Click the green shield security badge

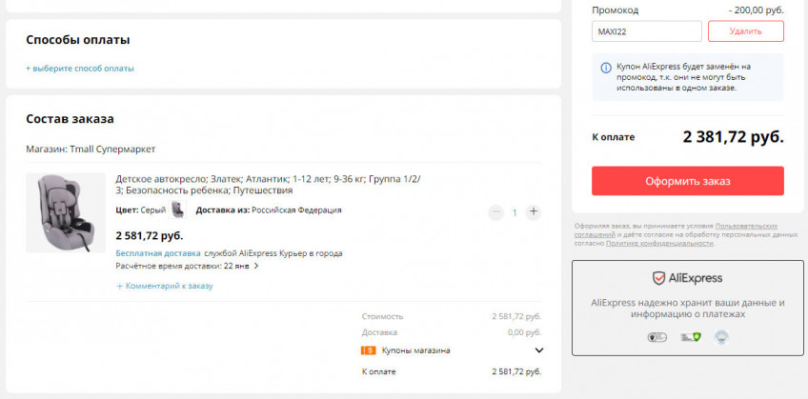(689, 337)
